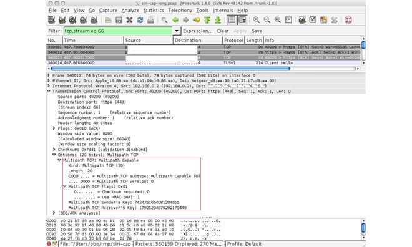
Task: Expand the [SEQ/ACK analysis] node
Action: click(54, 213)
